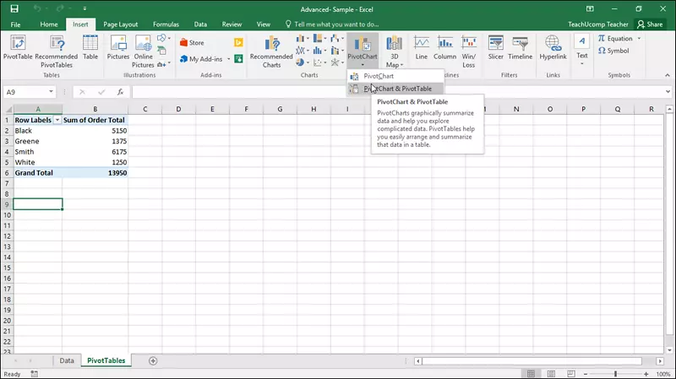Screen dimensions: 676x379
Task: Collapse the ribbon with the chevron
Action: 668,75
